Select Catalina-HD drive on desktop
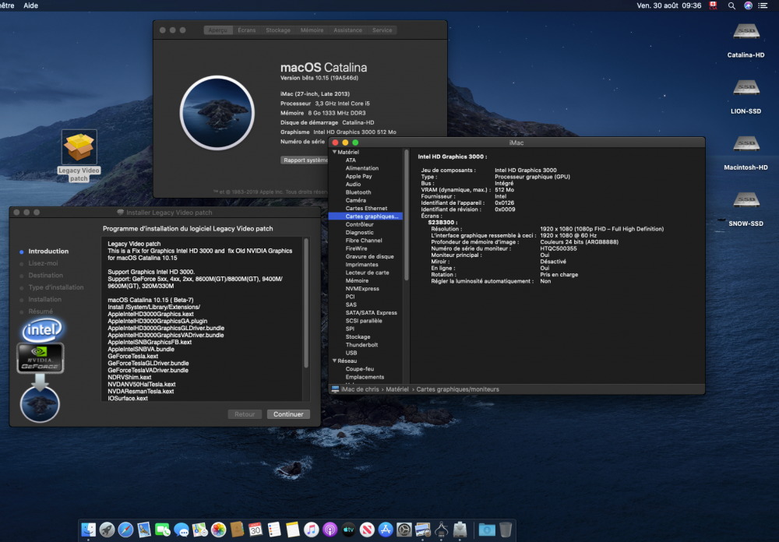779x542 pixels. pyautogui.click(x=746, y=40)
